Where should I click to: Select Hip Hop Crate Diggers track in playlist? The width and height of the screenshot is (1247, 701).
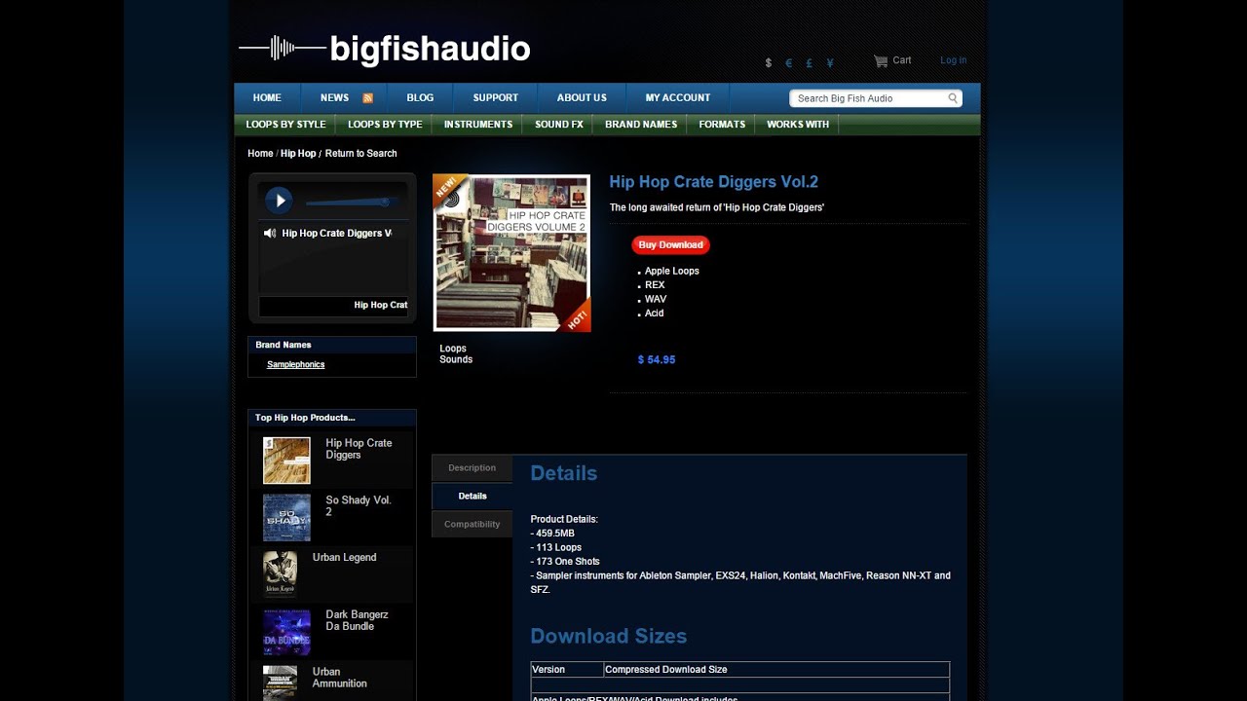(336, 234)
